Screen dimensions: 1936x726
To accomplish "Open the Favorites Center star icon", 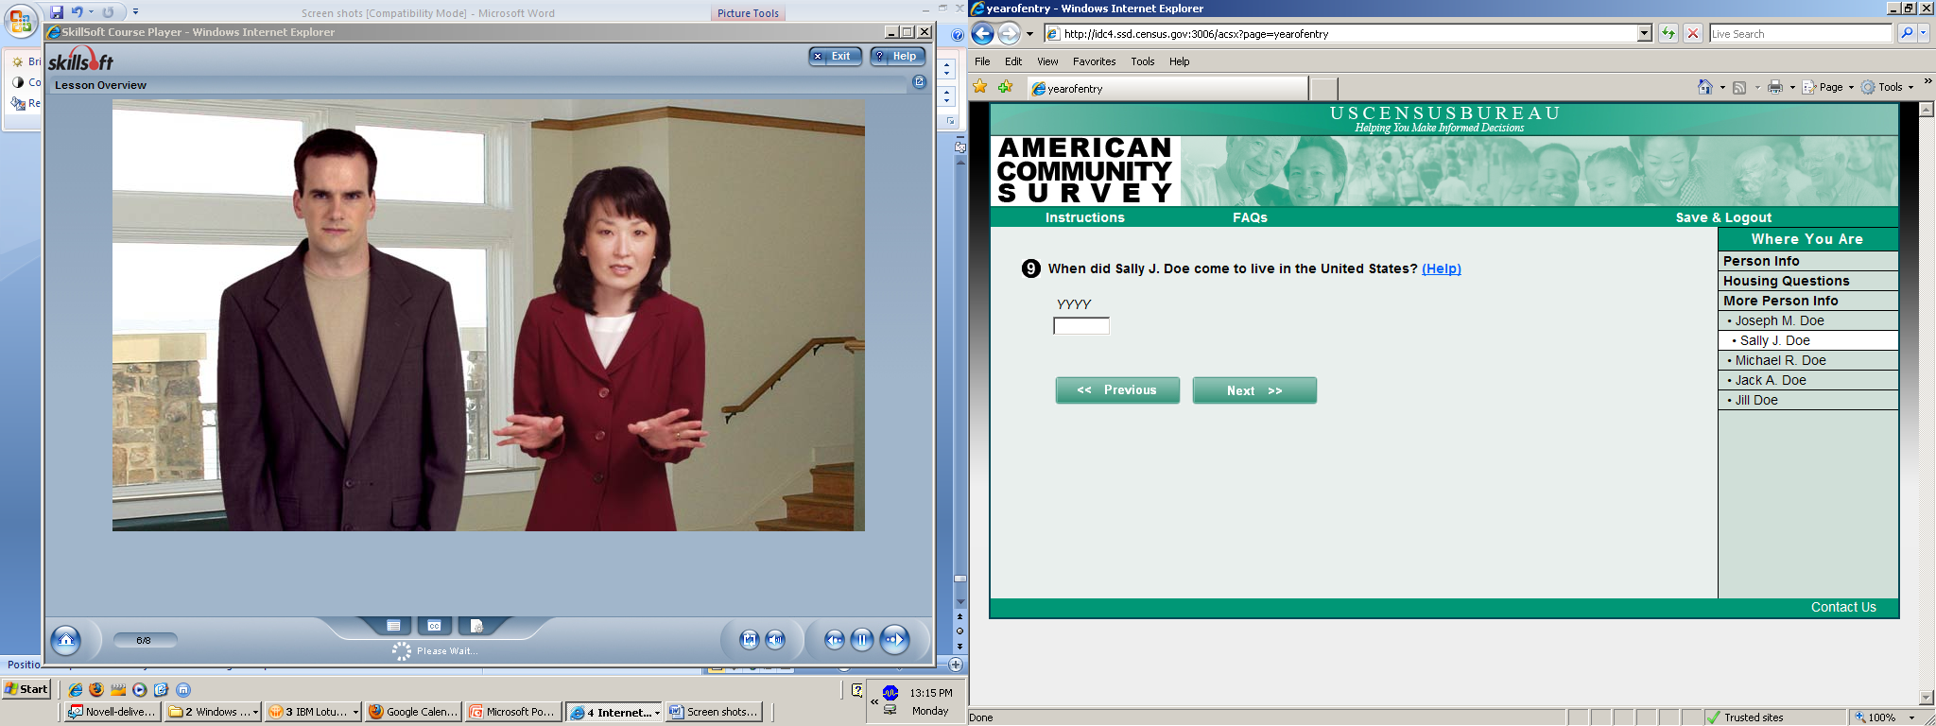I will coord(980,87).
